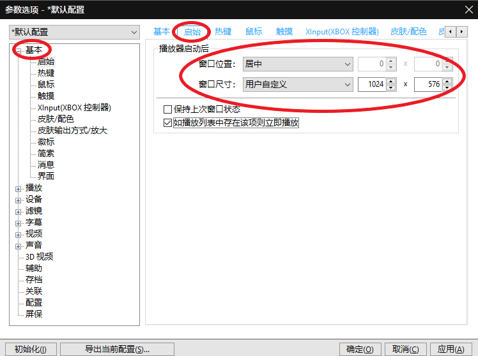Expand the 播放 tree node
This screenshot has height=356, width=478.
(x=19, y=189)
